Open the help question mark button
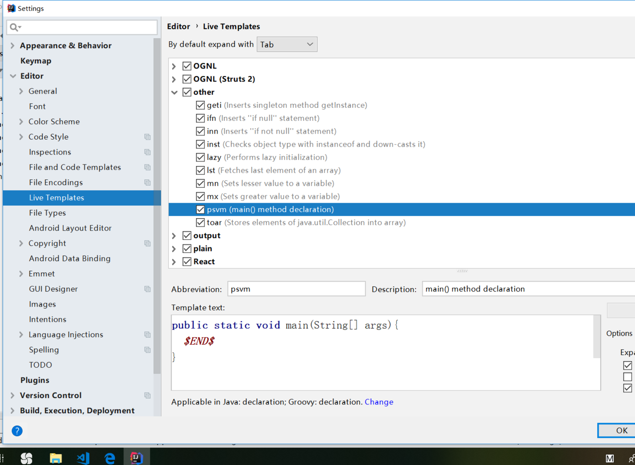The width and height of the screenshot is (635, 465). click(x=17, y=431)
